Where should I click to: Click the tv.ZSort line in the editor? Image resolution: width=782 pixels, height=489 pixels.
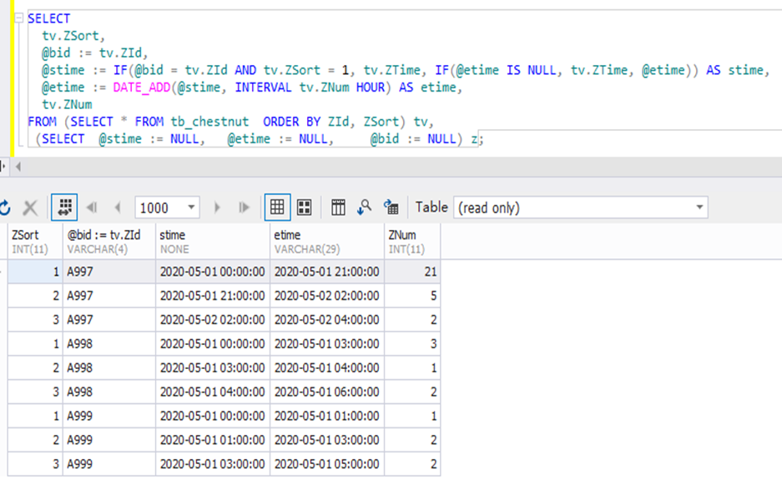73,36
